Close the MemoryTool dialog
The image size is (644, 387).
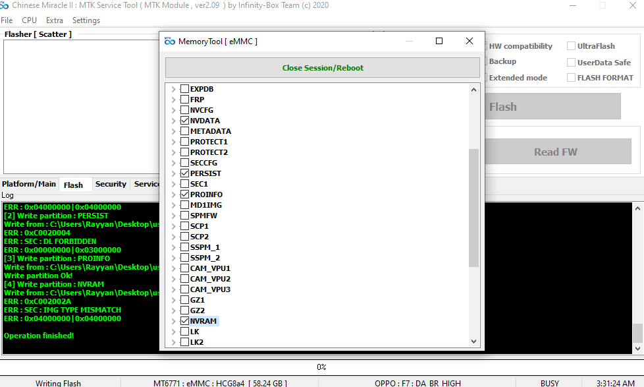click(470, 41)
